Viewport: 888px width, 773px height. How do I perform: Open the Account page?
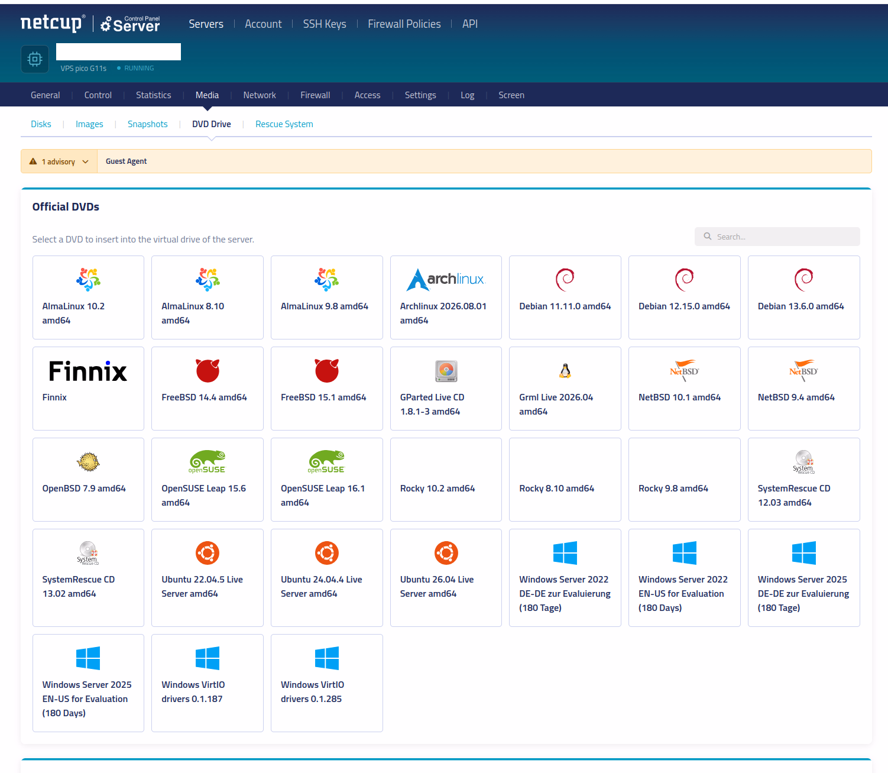click(263, 24)
